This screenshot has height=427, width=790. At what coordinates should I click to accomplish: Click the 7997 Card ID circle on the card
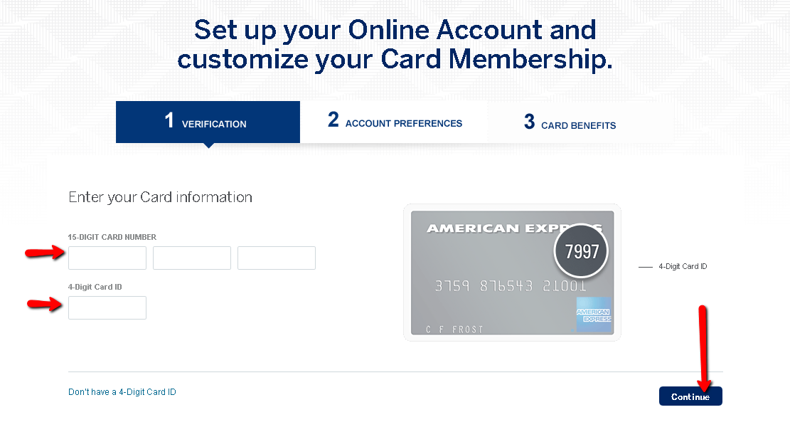point(581,251)
